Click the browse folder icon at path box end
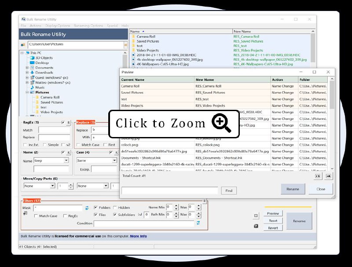Screen dimensions: 352x267 click(x=125, y=45)
